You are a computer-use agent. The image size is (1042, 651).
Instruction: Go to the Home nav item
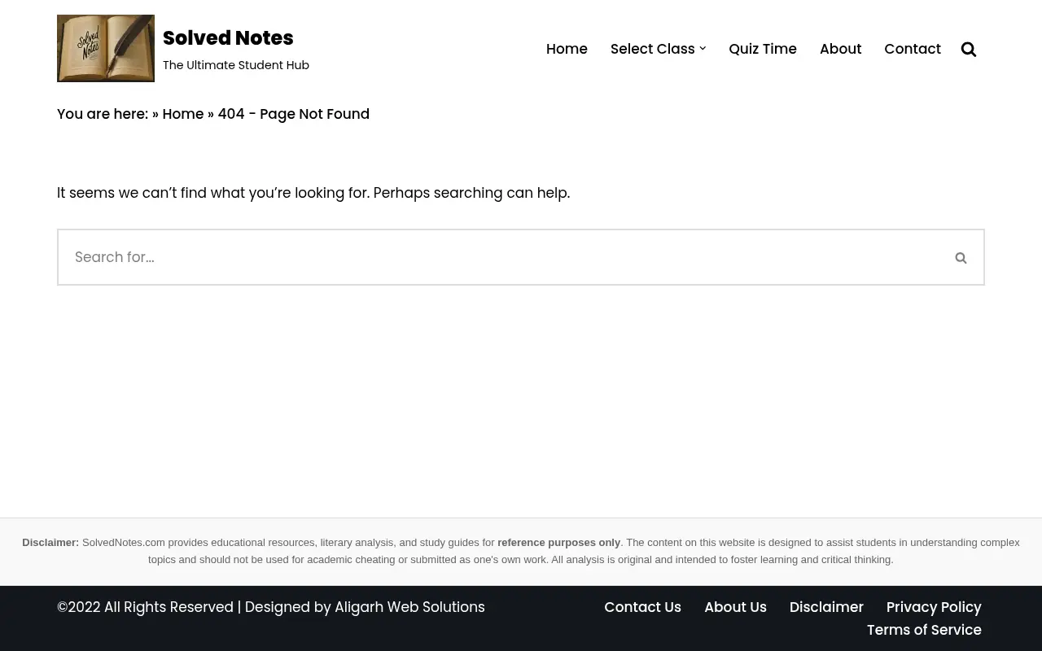click(567, 49)
